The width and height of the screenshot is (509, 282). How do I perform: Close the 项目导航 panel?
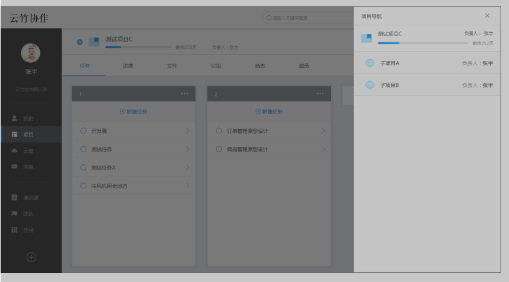[487, 16]
